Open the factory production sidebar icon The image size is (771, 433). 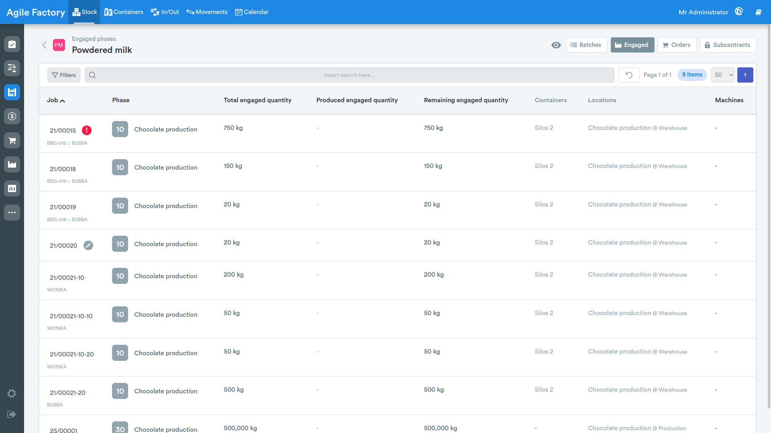point(12,164)
